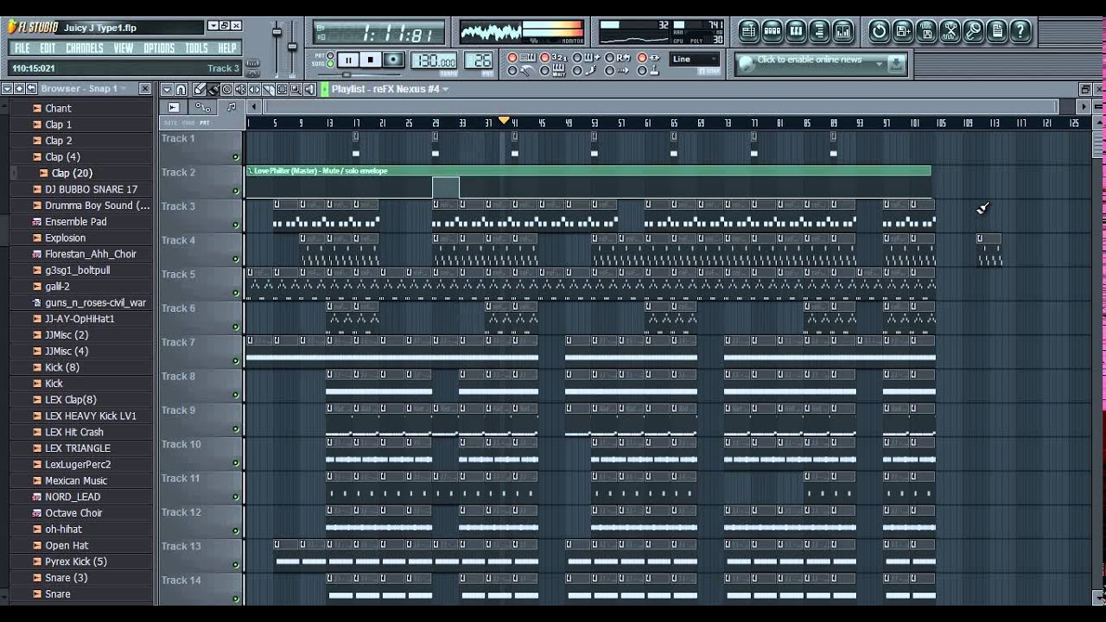
Task: Toggle the playlist magnet snap icon
Action: pos(181,89)
